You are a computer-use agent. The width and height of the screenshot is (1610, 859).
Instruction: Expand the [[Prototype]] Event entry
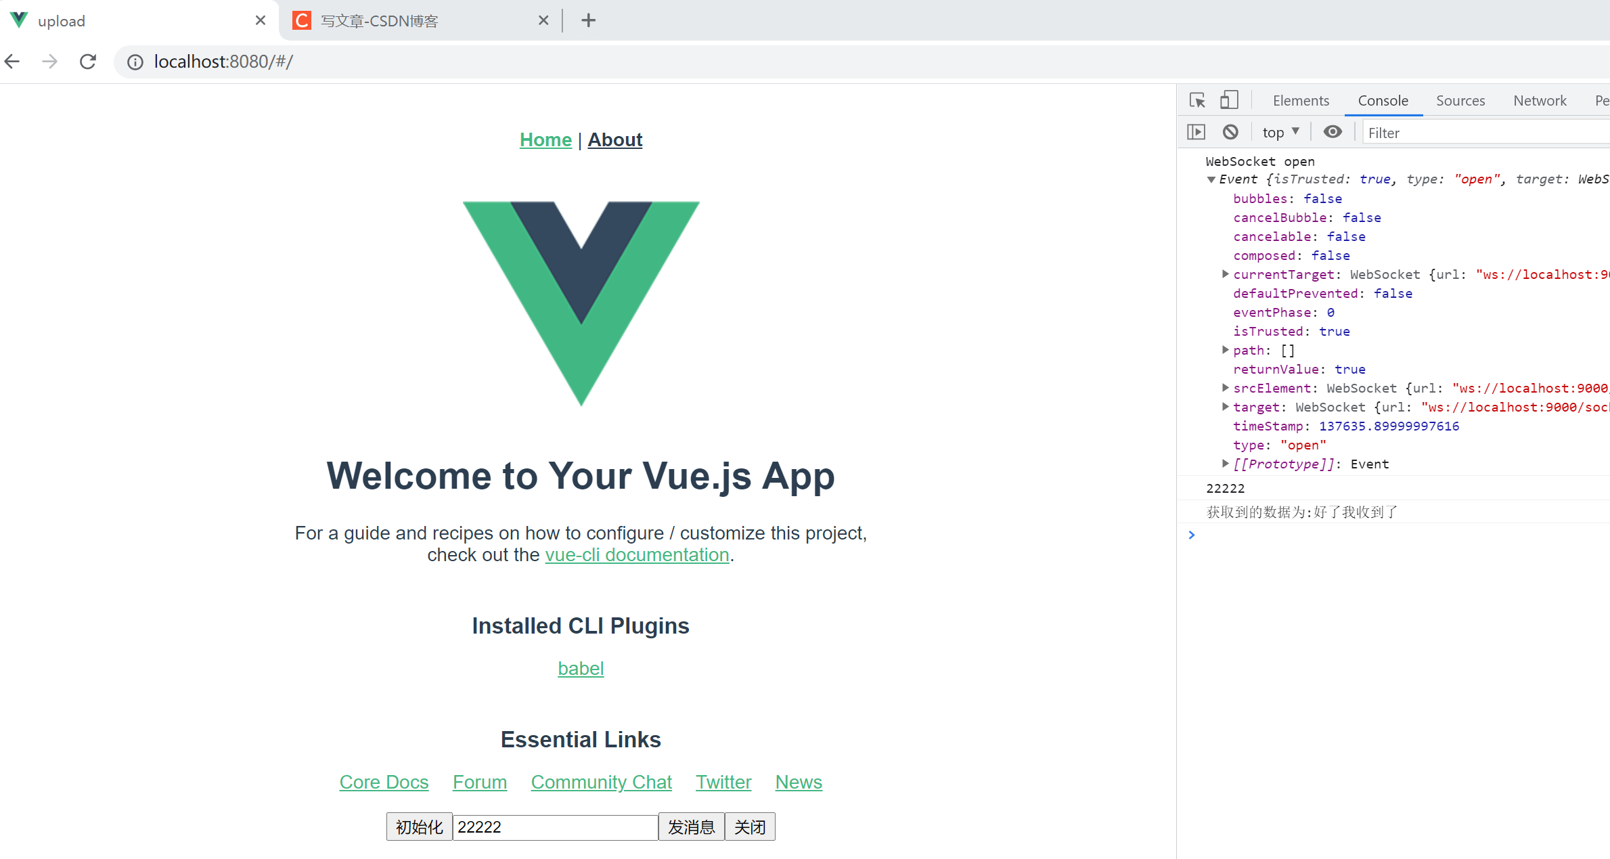click(x=1225, y=464)
